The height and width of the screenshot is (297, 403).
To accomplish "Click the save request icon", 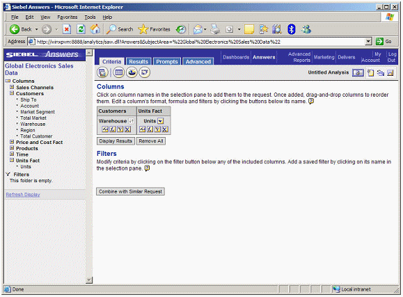I will point(390,73).
